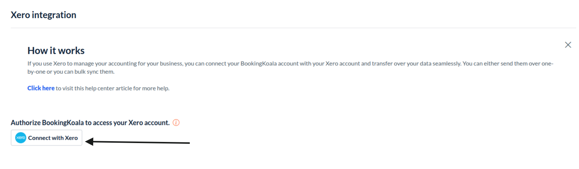Click the description paragraph's first line
The height and width of the screenshot is (169, 579).
[290, 64]
